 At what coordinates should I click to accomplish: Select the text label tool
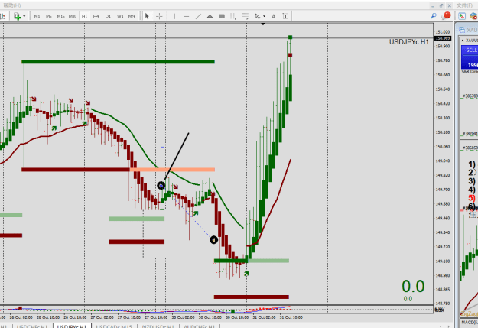coord(285,16)
